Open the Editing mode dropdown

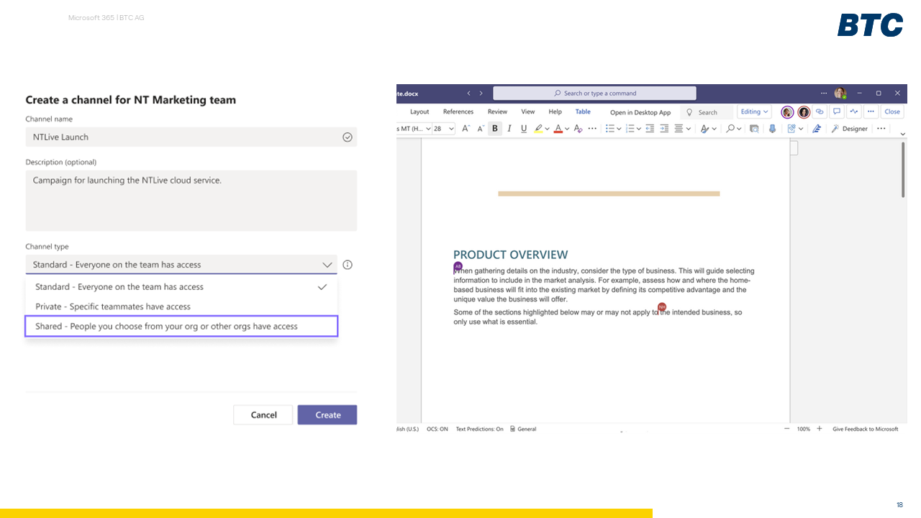(755, 112)
